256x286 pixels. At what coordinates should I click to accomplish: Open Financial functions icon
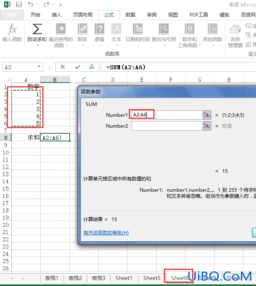pyautogui.click(x=83, y=29)
